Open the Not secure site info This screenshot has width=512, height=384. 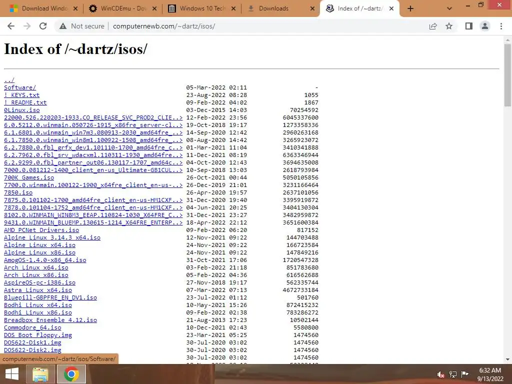(82, 26)
